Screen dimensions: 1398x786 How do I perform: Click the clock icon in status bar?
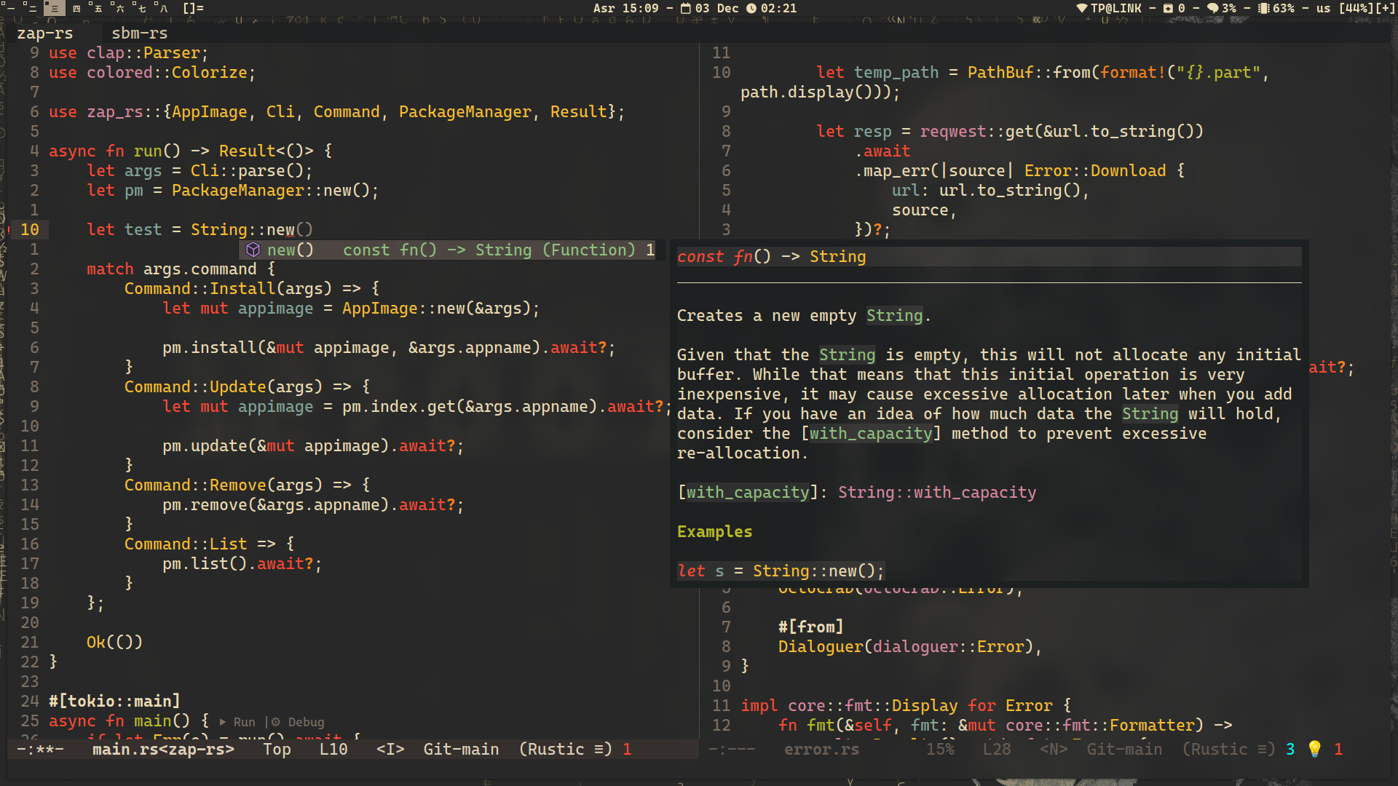[x=751, y=8]
